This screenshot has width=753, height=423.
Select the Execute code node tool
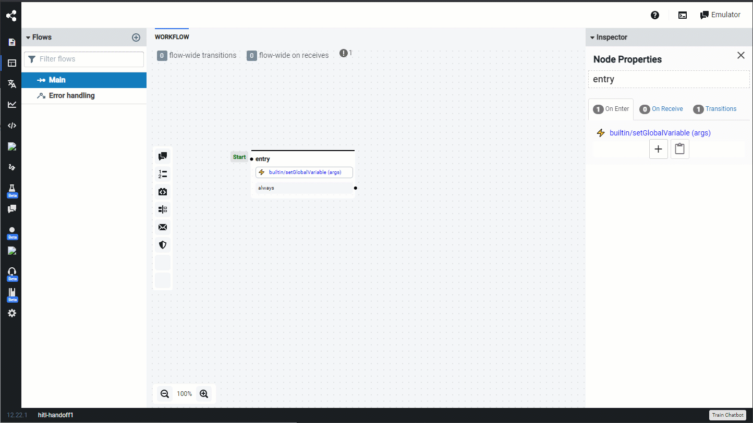163,192
